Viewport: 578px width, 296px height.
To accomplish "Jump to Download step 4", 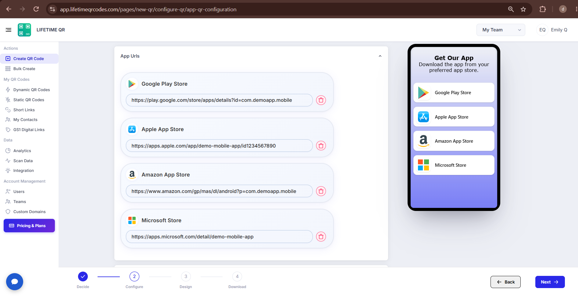I will 237,280.
